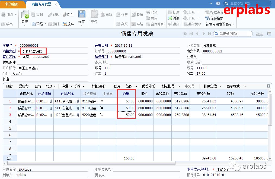Click the 通知 notify megaphone icon

[x=170, y=24]
